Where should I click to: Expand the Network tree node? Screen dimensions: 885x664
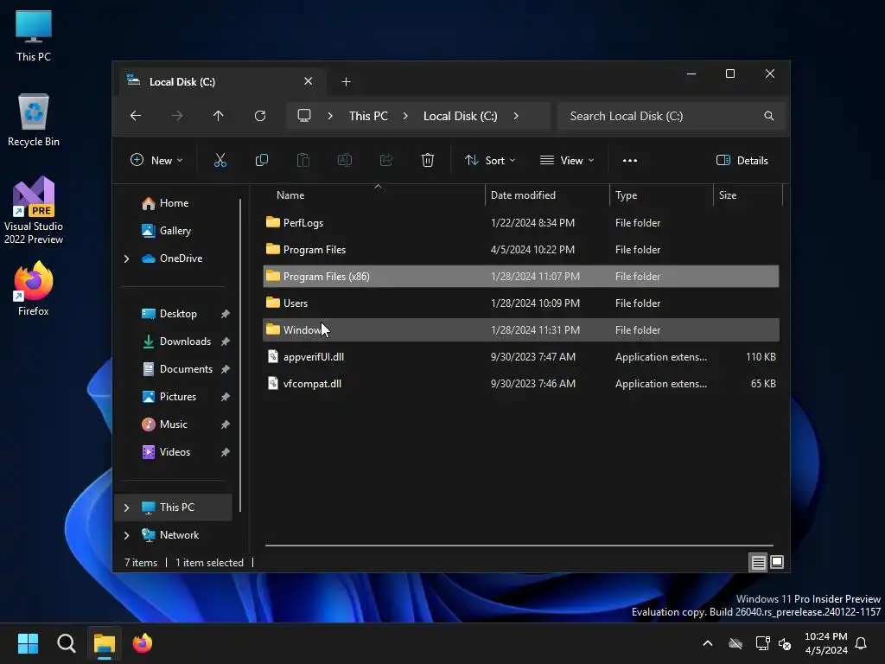(x=126, y=535)
